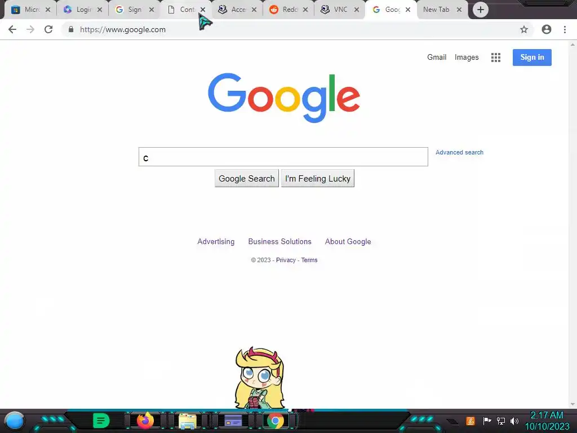
Task: Close the Sign tab
Action: (152, 10)
